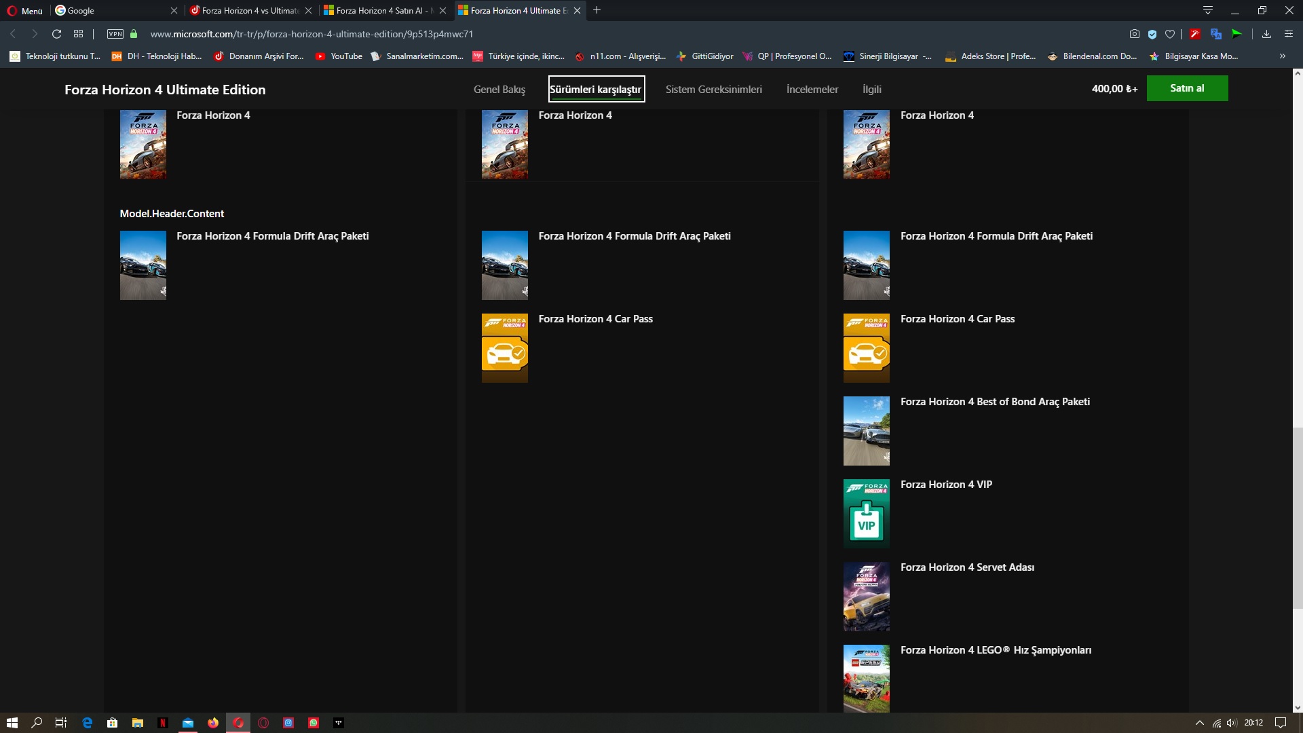Click the green padlock security icon

[x=134, y=34]
